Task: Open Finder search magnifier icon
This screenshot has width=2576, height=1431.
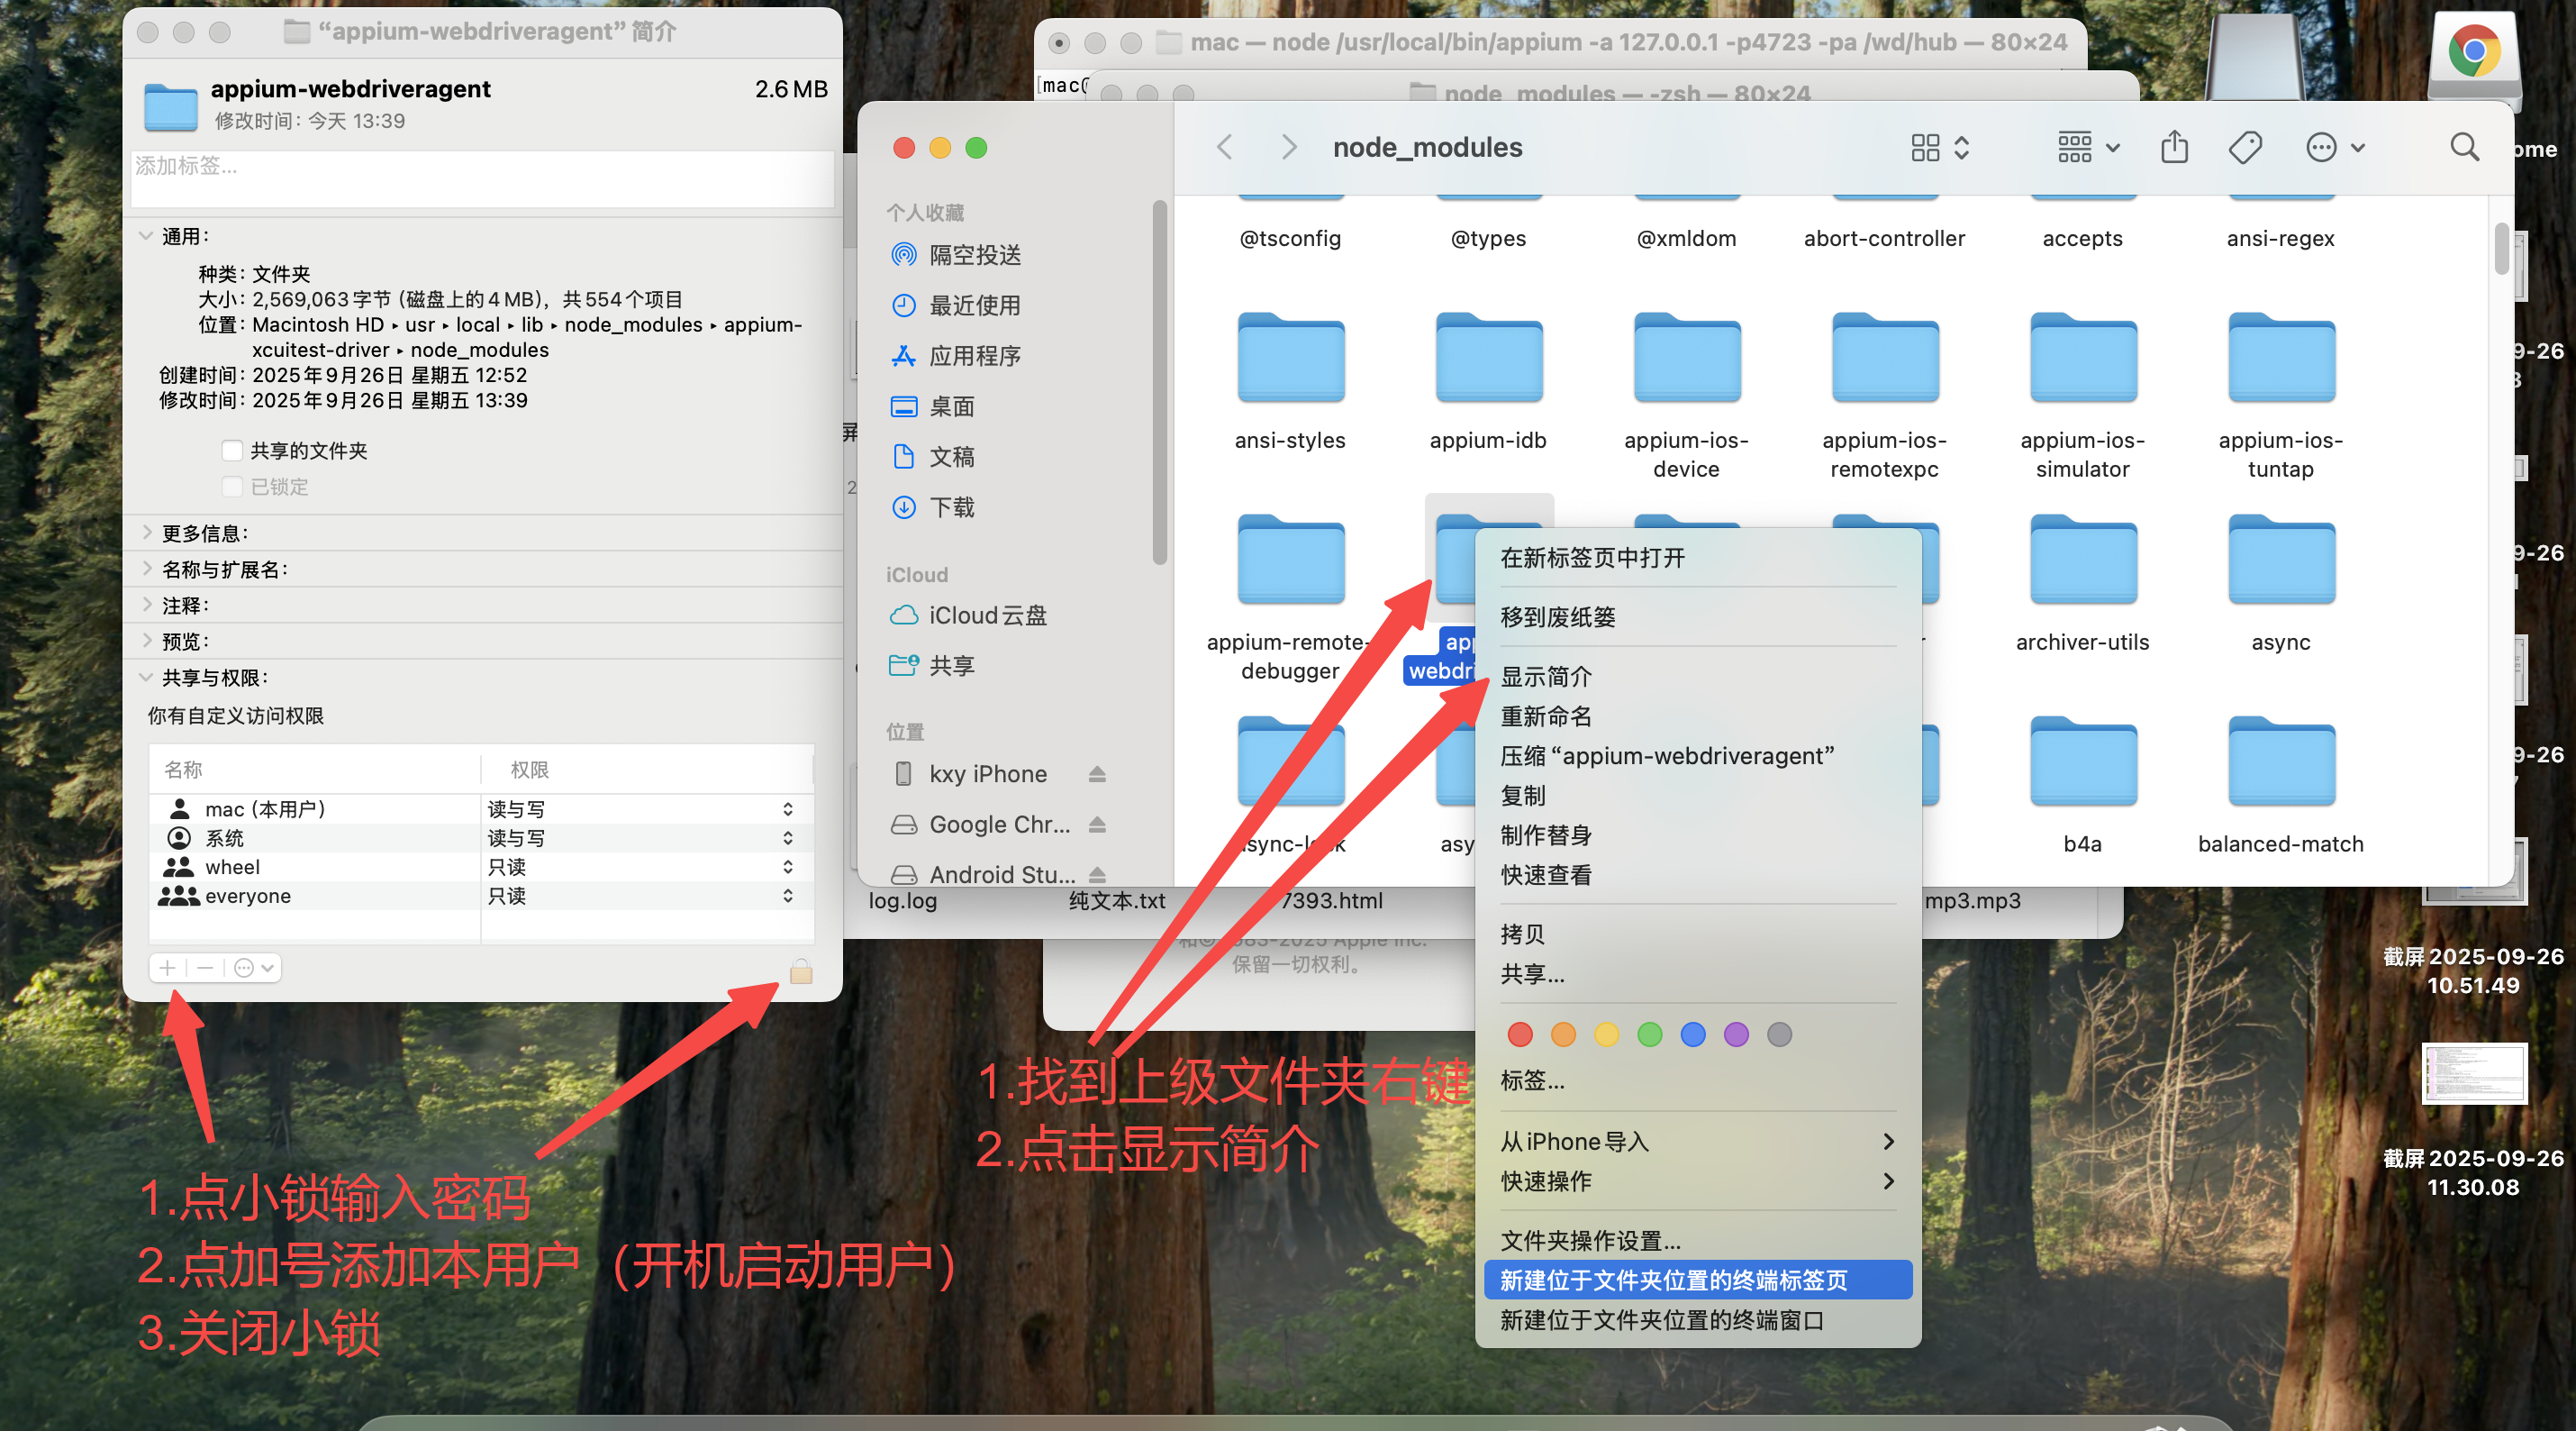Action: tap(2464, 148)
